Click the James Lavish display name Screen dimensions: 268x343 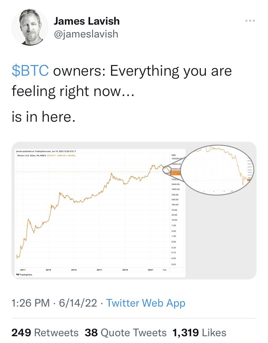(87, 21)
